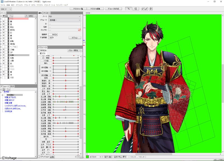
Task: Select the 人間 part row
Action: [x=12, y=61]
